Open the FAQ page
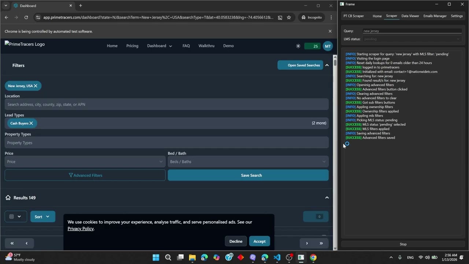Viewport: 469px width, 264px height. point(186,46)
